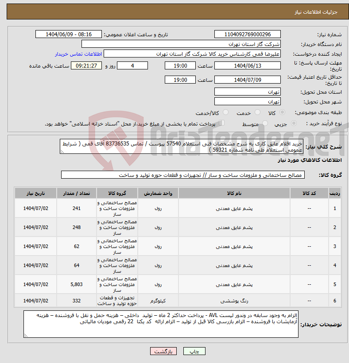Click the چاپ (print) button
Image resolution: width=349 pixels, height=363 pixels.
pos(194,351)
